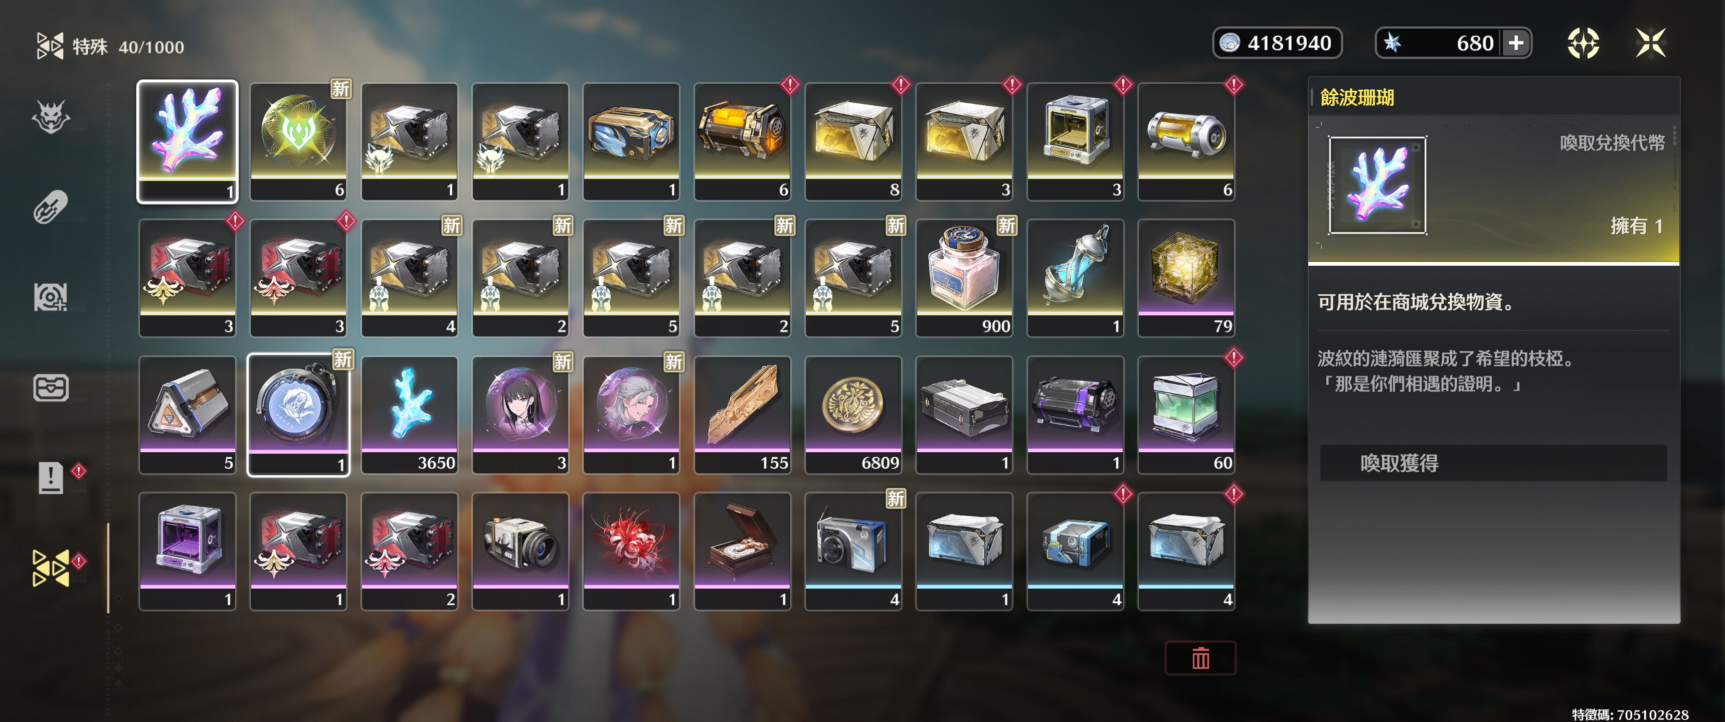
Task: Select the black-haired character portrait item
Action: tap(521, 415)
